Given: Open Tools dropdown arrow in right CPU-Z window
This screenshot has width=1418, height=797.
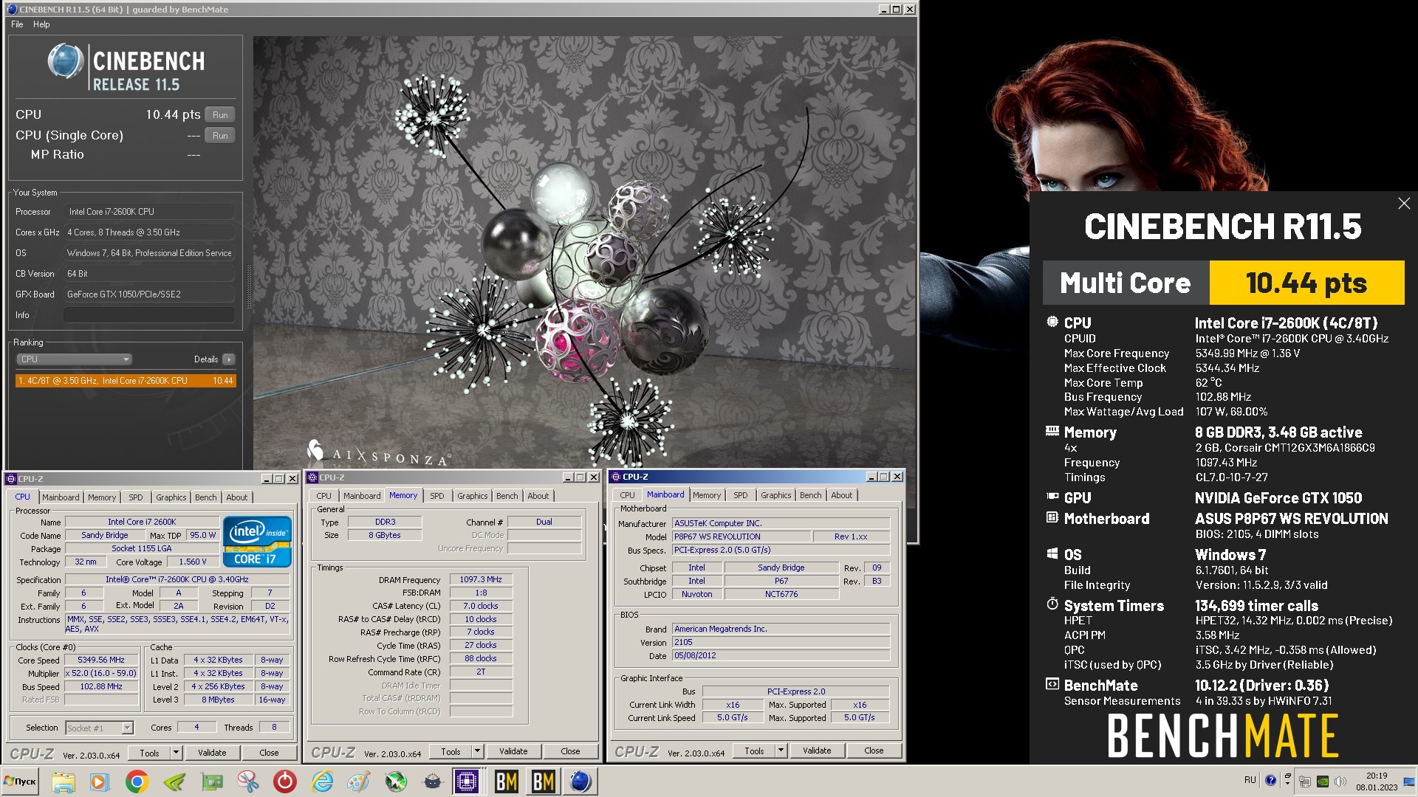Looking at the screenshot, I should coord(781,751).
